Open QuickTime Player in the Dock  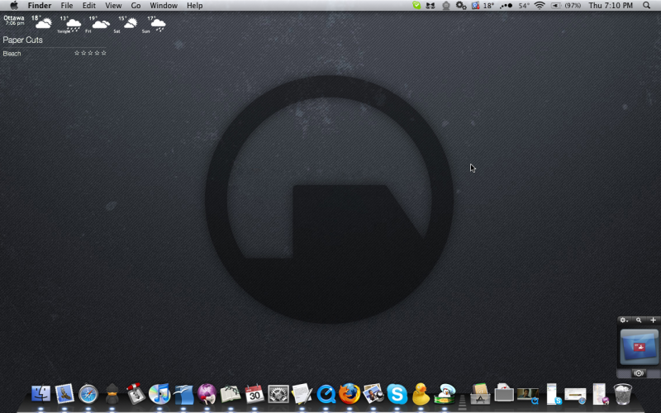(326, 395)
